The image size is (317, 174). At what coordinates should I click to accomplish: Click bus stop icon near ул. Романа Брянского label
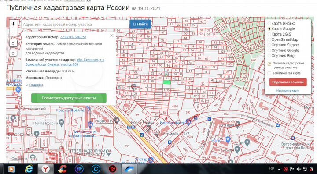coord(278,125)
